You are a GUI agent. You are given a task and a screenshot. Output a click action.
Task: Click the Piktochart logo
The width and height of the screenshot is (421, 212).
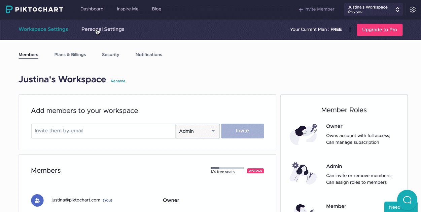[34, 9]
